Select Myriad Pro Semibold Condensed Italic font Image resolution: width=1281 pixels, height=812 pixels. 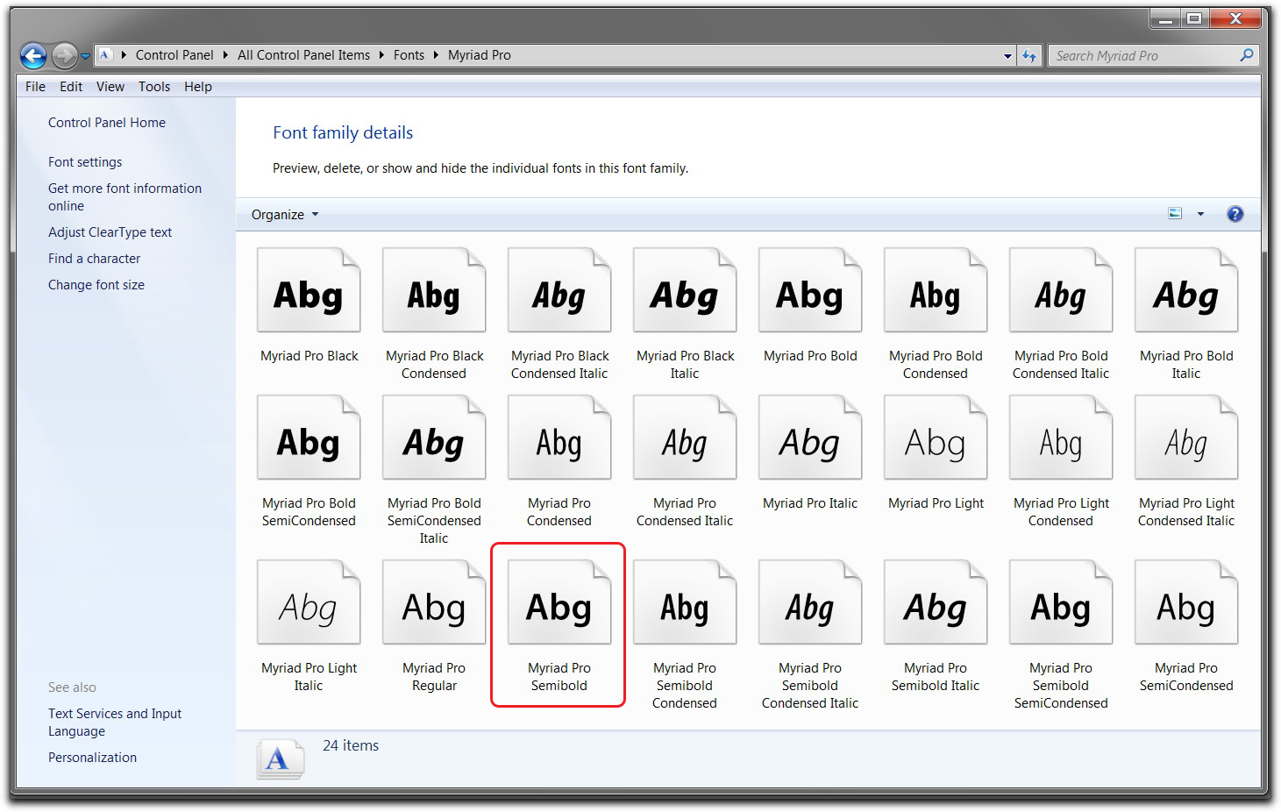810,603
